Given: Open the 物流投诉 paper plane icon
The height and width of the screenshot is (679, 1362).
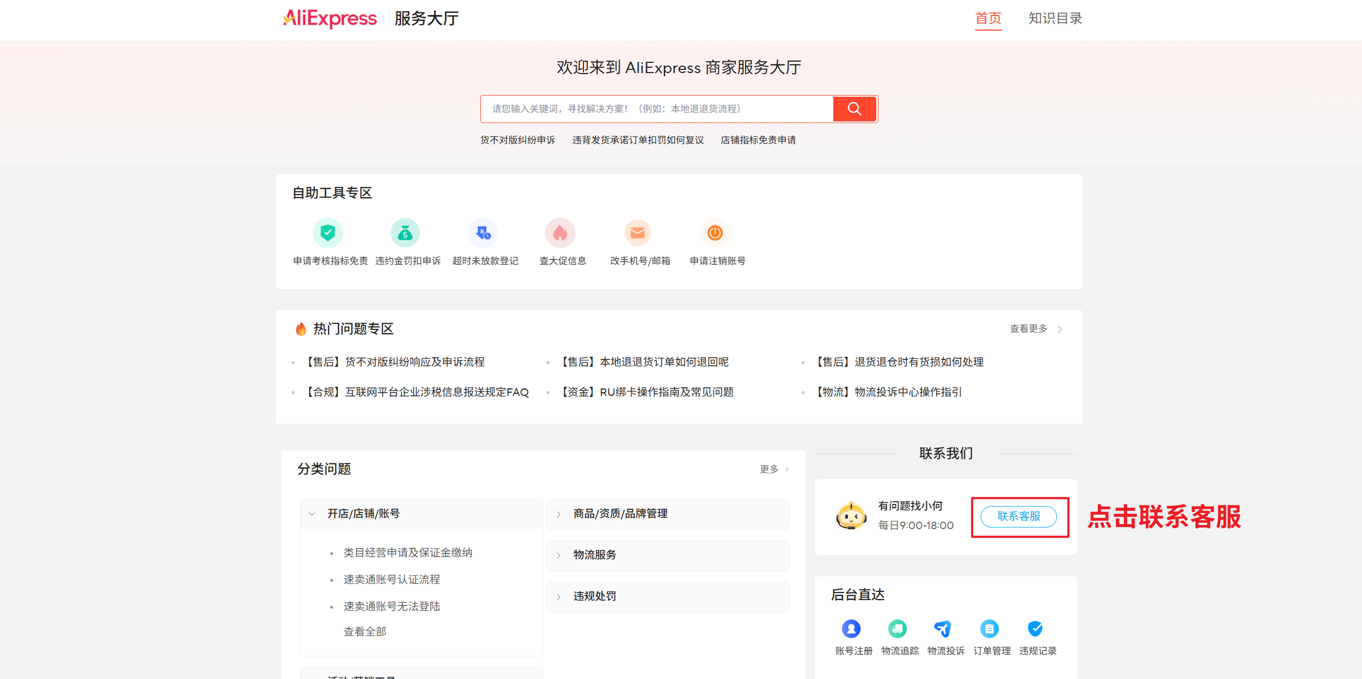Looking at the screenshot, I should (x=943, y=629).
